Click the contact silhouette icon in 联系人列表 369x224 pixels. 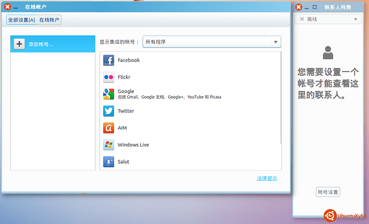coord(328,53)
